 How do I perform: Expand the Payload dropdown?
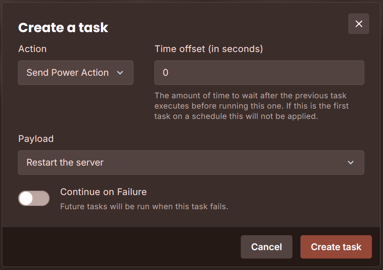click(x=191, y=163)
